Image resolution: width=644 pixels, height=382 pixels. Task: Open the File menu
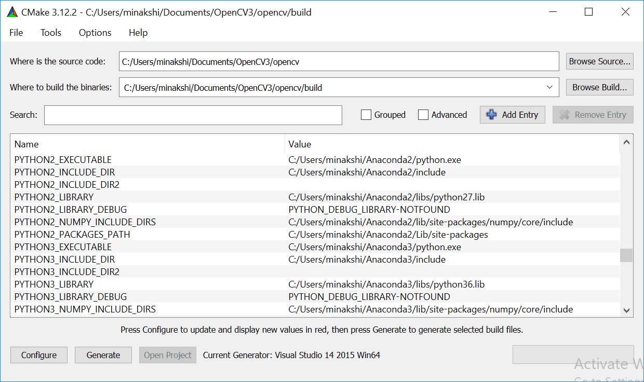click(x=16, y=33)
